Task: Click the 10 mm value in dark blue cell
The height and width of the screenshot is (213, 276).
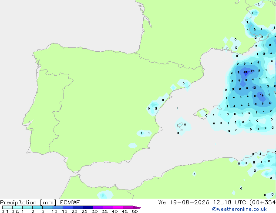Action: coord(245,72)
